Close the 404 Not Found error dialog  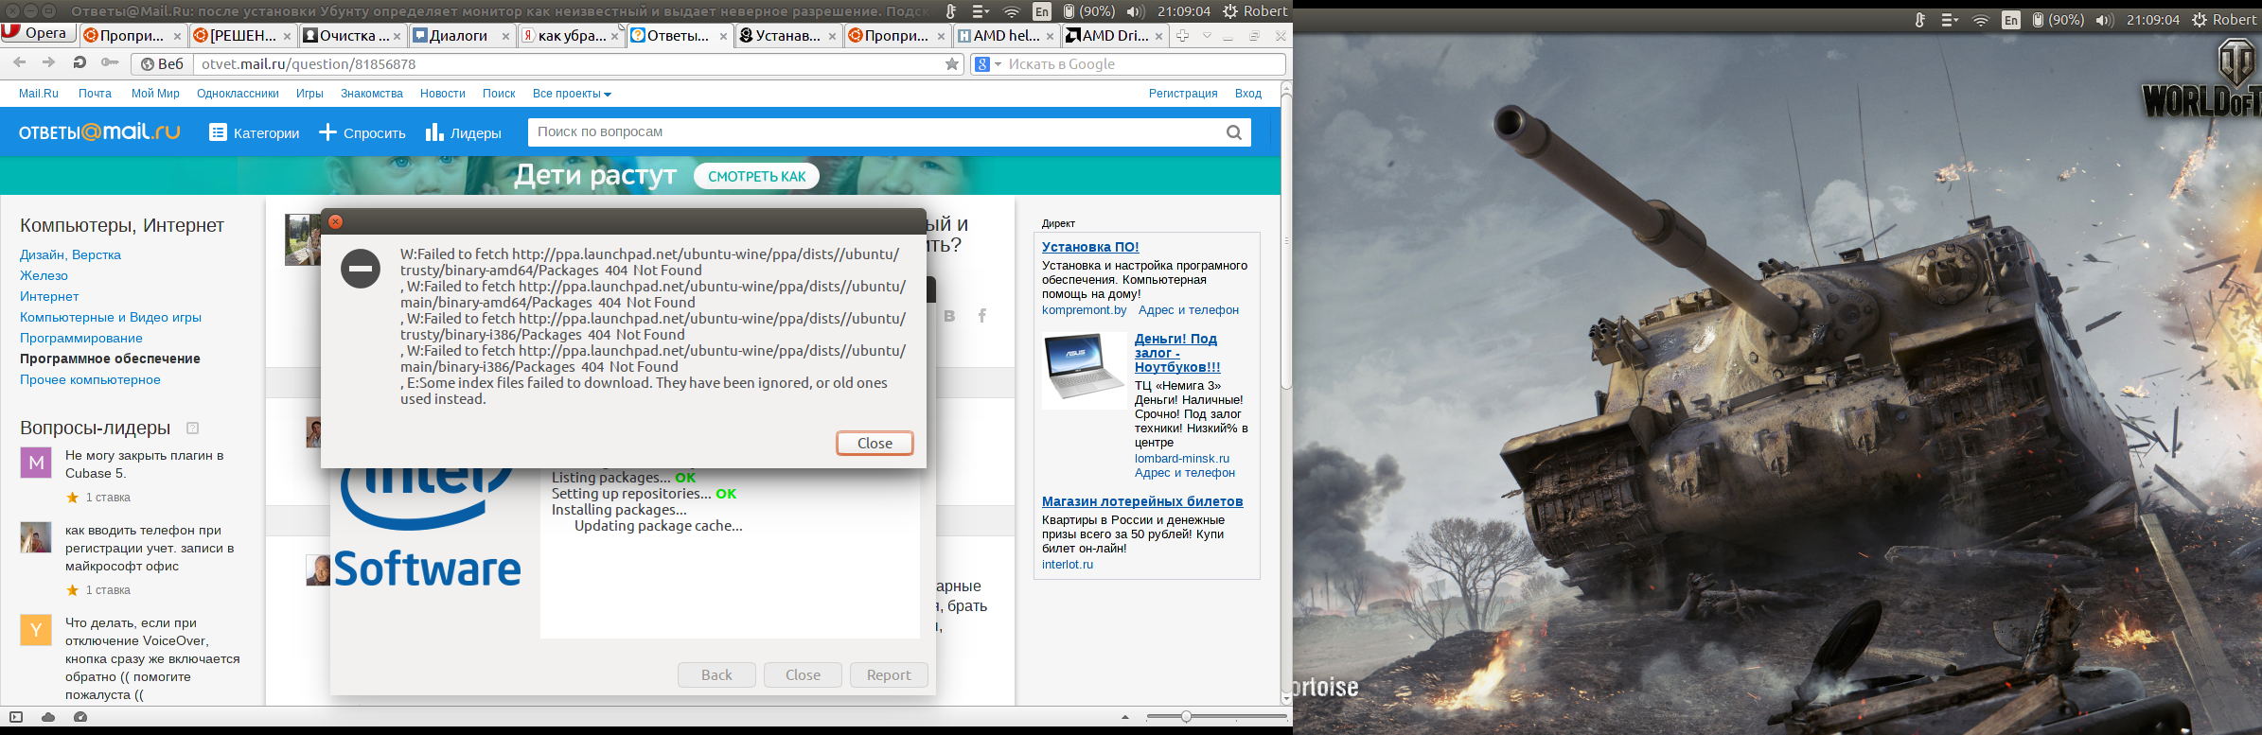(x=874, y=443)
